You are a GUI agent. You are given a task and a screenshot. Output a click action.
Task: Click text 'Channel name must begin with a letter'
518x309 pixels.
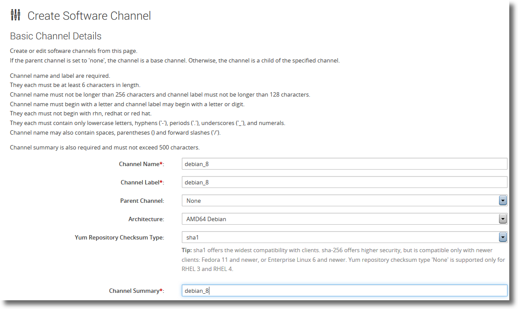(127, 104)
